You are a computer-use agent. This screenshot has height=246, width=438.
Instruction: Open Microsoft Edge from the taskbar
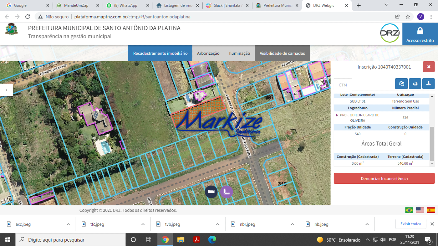[x=212, y=240]
